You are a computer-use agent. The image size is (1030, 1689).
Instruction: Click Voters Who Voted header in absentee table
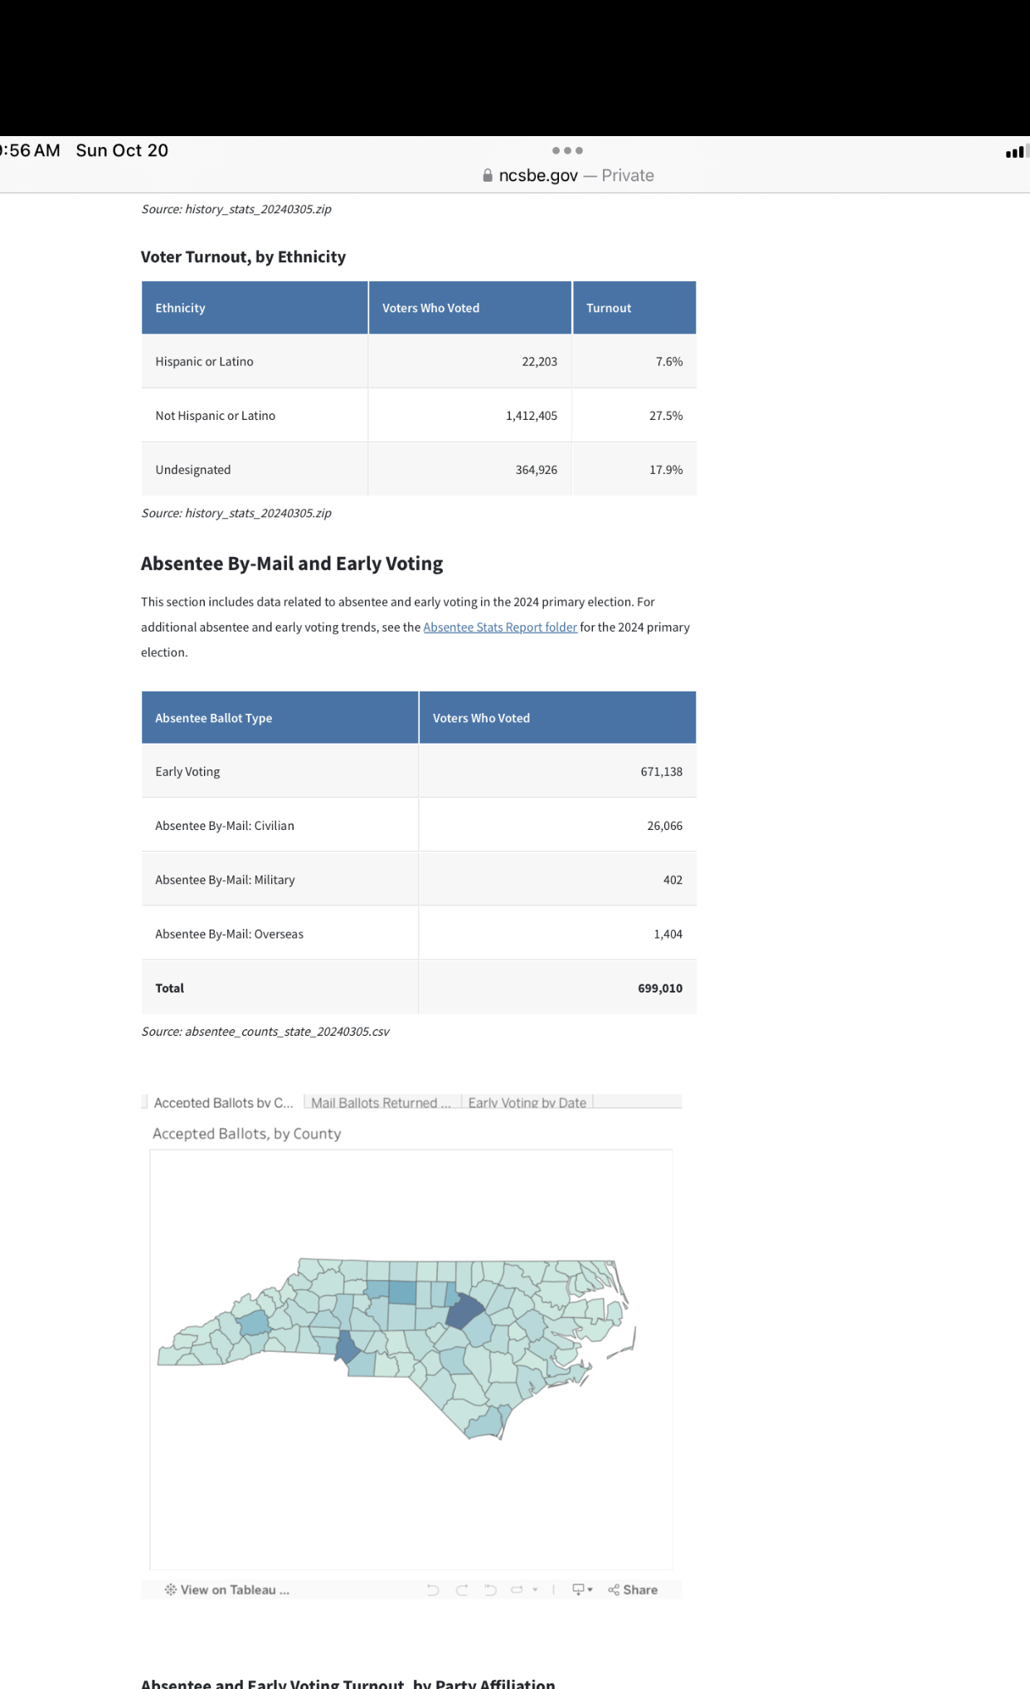coord(557,718)
